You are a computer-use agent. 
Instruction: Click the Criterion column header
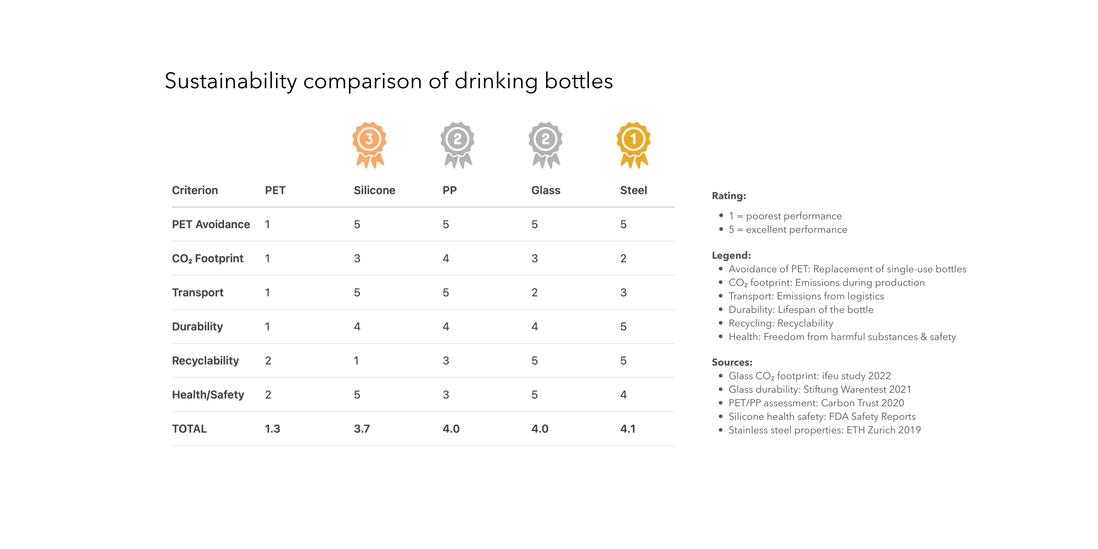coord(195,190)
